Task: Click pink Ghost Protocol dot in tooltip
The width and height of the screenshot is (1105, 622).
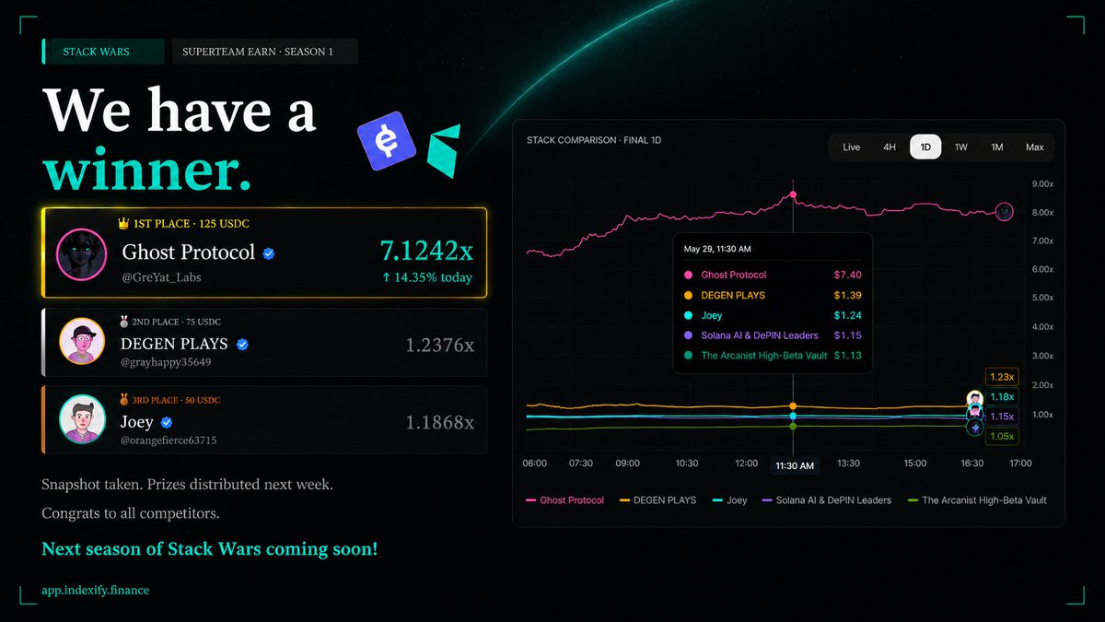Action: 688,275
